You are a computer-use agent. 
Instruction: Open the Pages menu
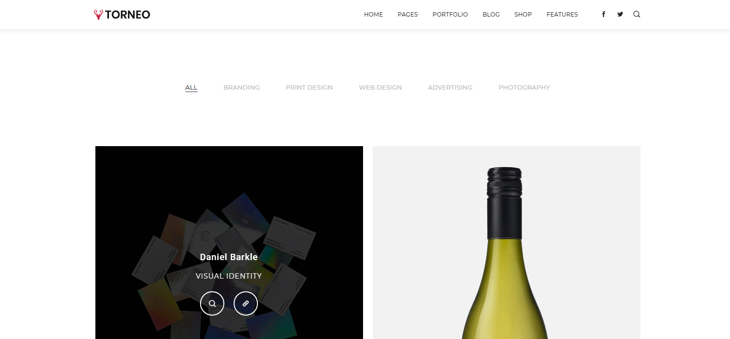click(x=408, y=15)
